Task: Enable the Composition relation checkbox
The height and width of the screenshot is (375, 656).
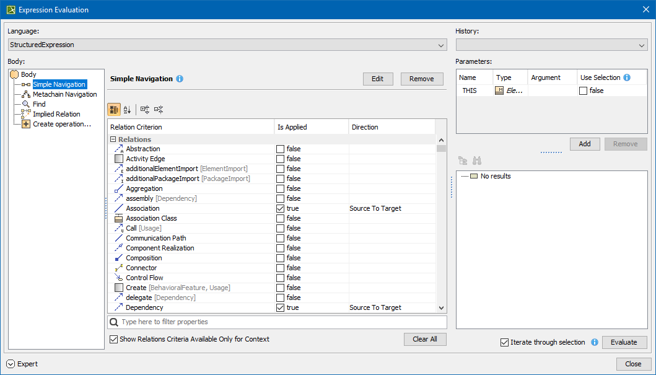Action: pos(281,258)
